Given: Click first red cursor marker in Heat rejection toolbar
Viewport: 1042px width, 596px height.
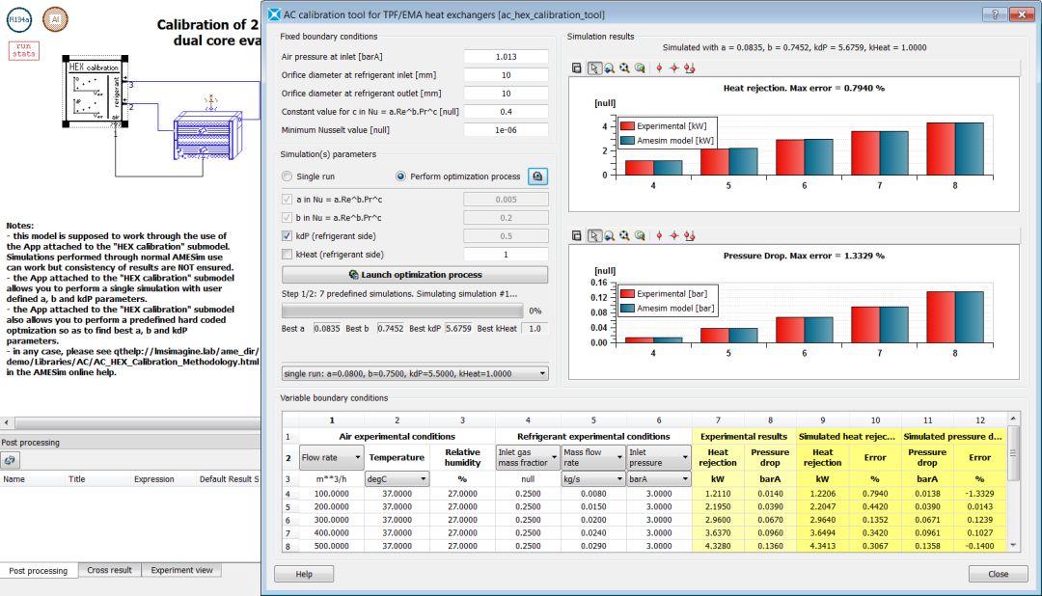Looking at the screenshot, I should 659,68.
